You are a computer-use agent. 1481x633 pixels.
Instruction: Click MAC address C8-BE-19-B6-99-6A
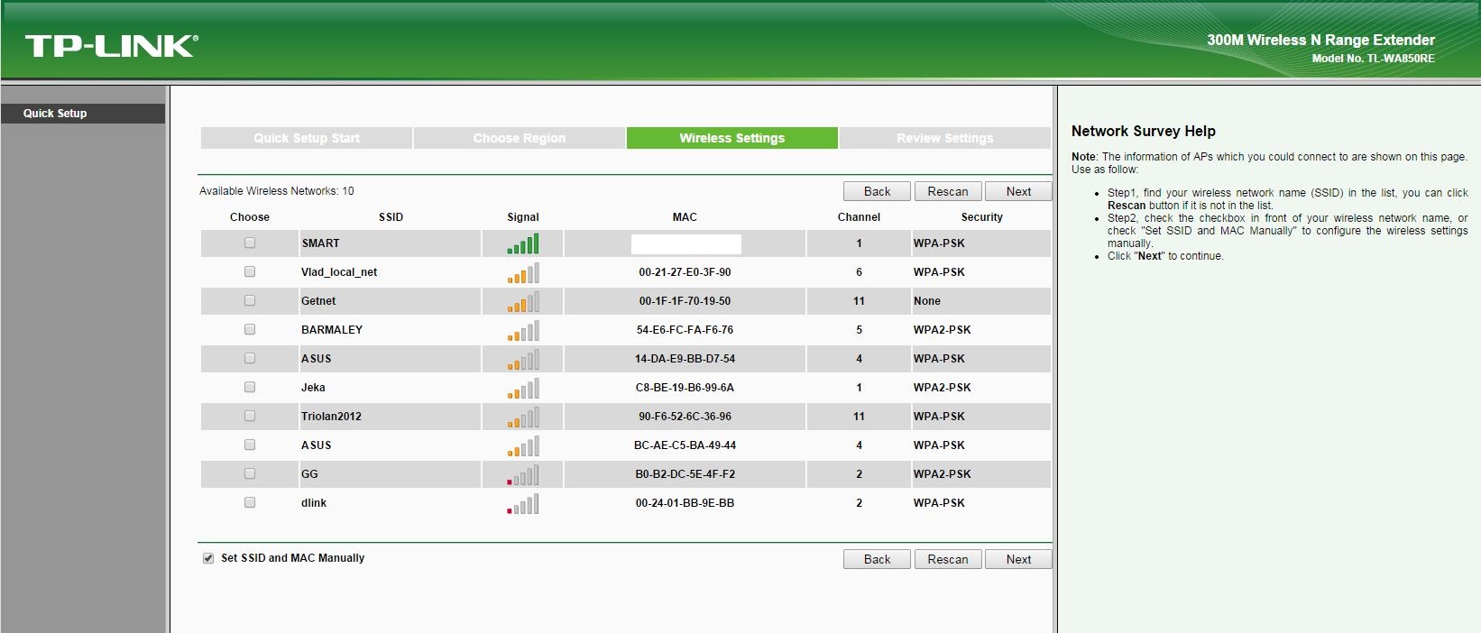pos(685,388)
